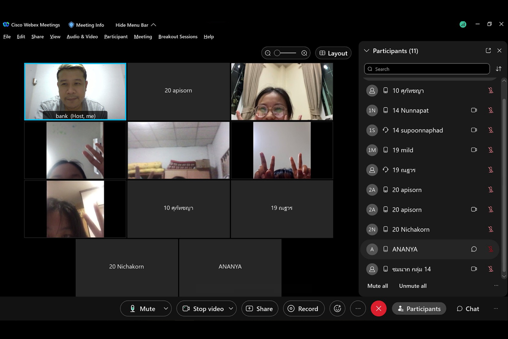
Task: Open chat bubble icon next to ANANYA
Action: (x=474, y=249)
